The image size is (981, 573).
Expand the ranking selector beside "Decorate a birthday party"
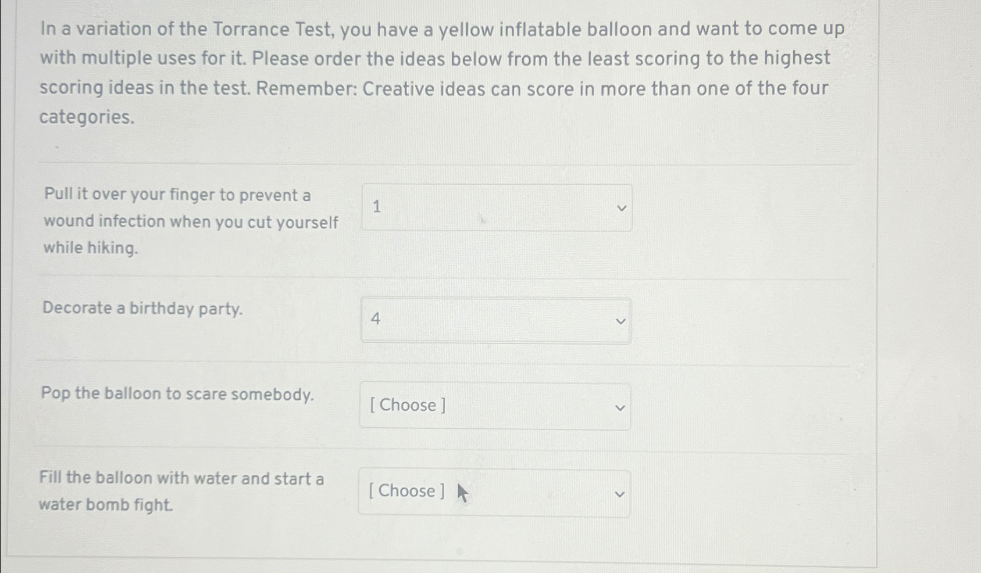[497, 320]
